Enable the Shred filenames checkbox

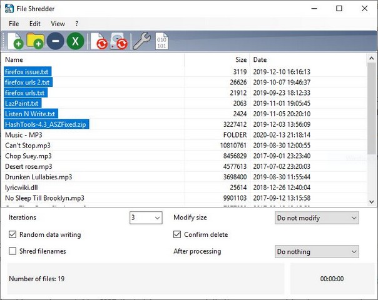click(x=13, y=251)
